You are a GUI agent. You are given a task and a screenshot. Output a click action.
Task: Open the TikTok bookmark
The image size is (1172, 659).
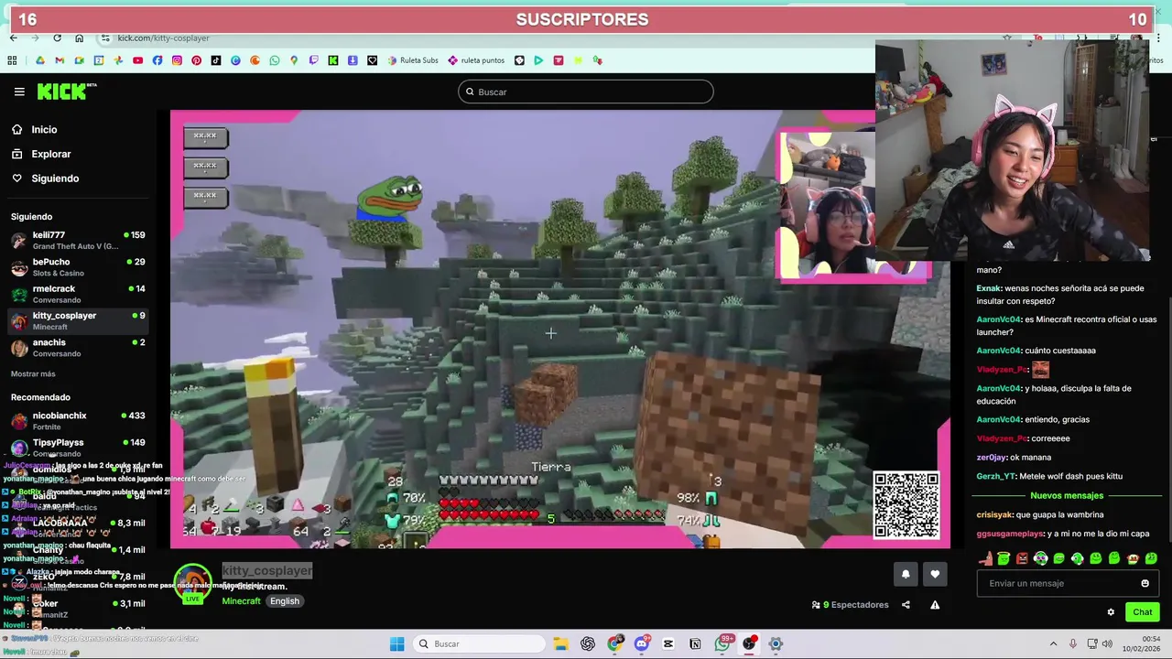216,60
